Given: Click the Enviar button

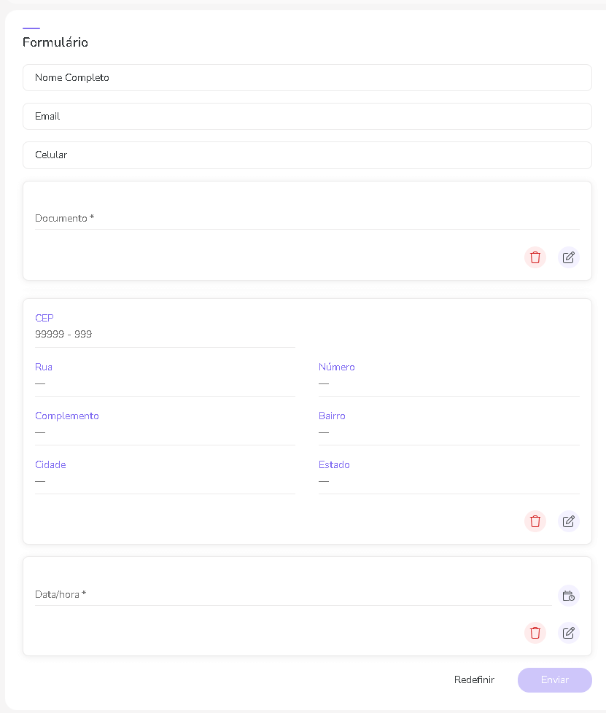Looking at the screenshot, I should (554, 679).
